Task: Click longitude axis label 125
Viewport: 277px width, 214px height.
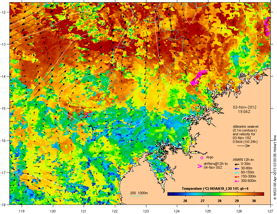Action: tap(208, 211)
